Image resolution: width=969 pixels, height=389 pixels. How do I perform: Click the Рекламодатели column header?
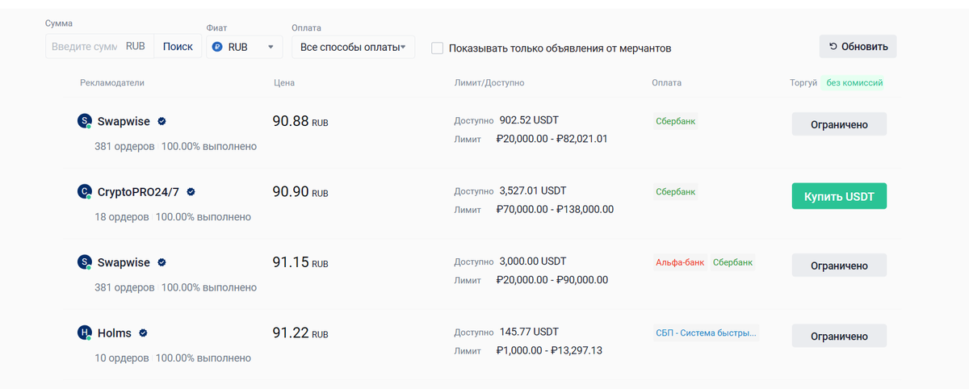click(x=112, y=82)
